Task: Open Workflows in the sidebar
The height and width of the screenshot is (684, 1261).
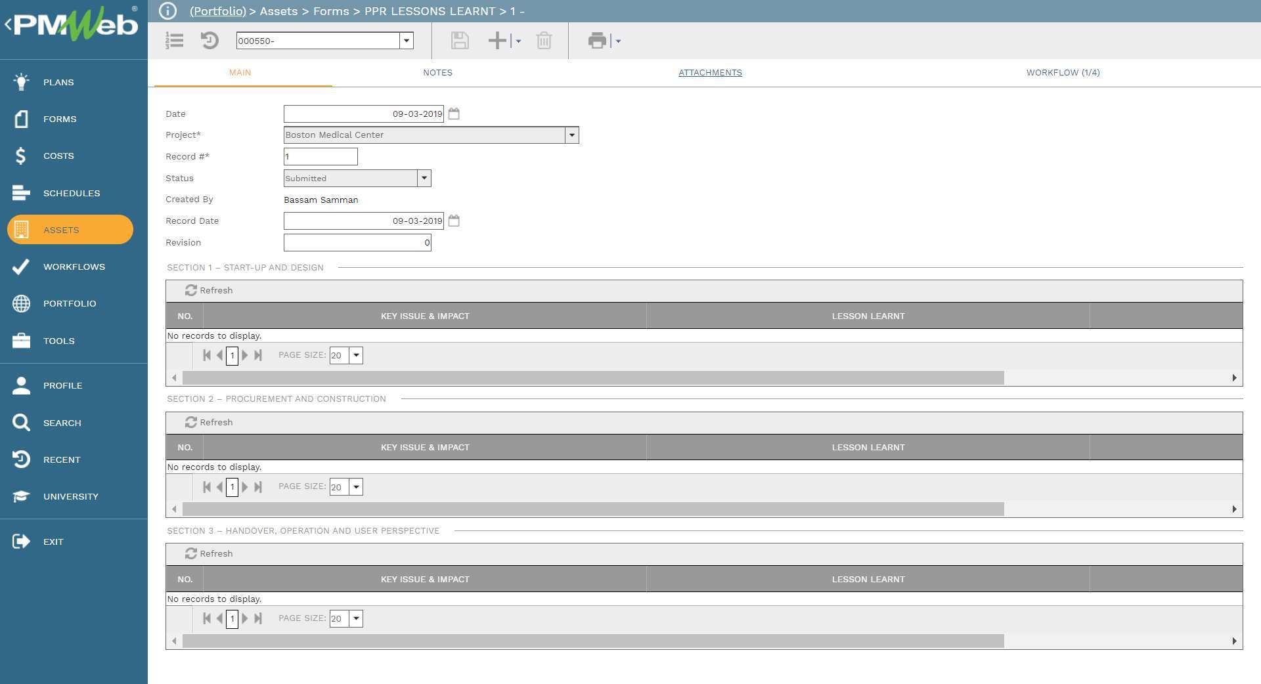Action: tap(74, 267)
